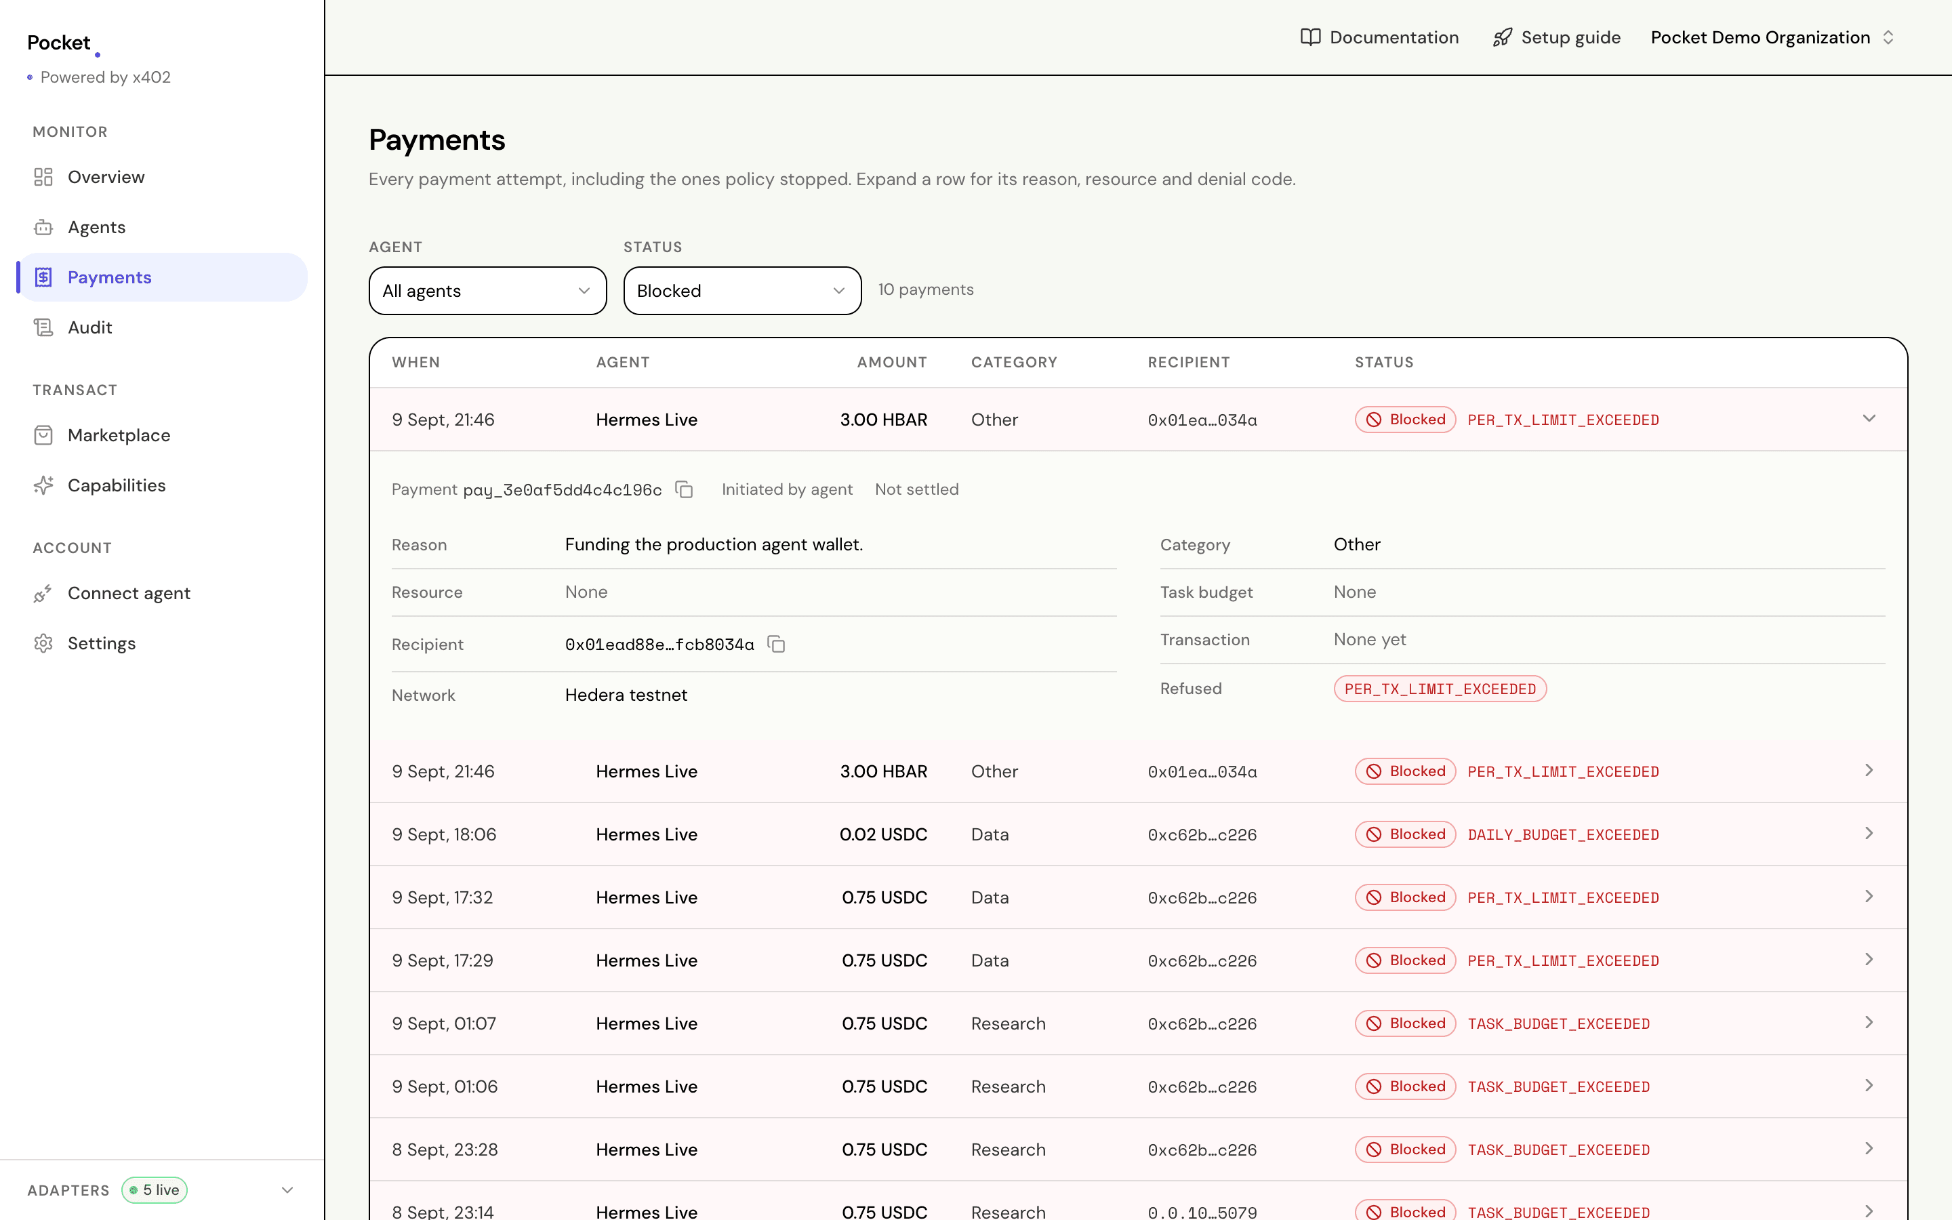Click the 5 live adapters badge

tap(154, 1190)
